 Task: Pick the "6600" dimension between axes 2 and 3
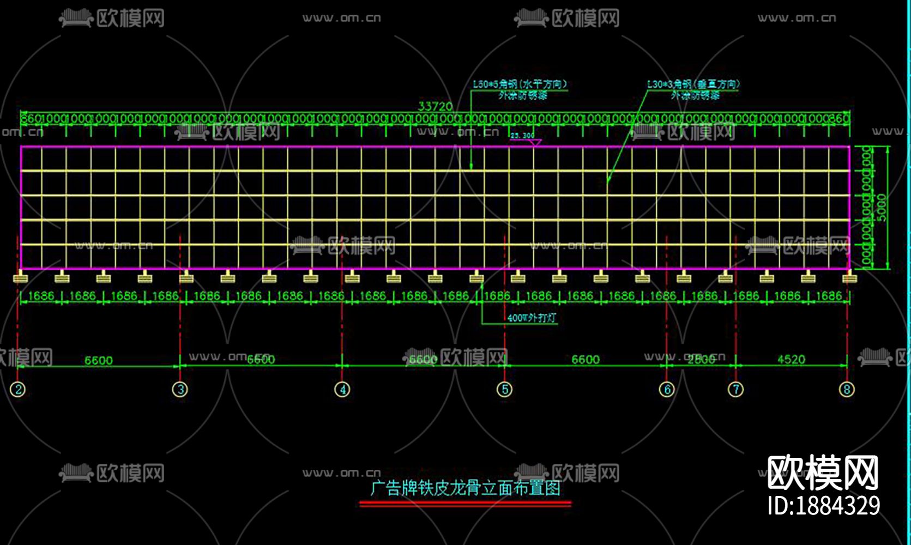(99, 360)
